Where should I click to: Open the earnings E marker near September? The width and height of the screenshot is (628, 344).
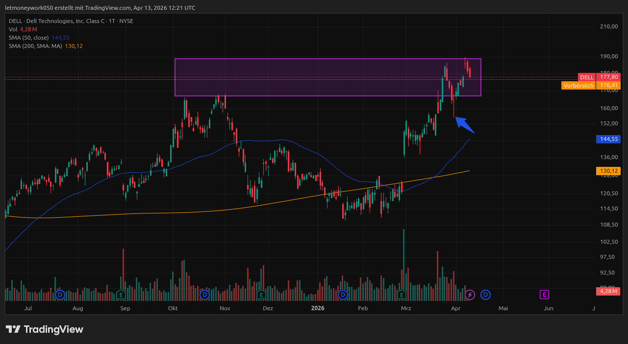click(x=121, y=295)
